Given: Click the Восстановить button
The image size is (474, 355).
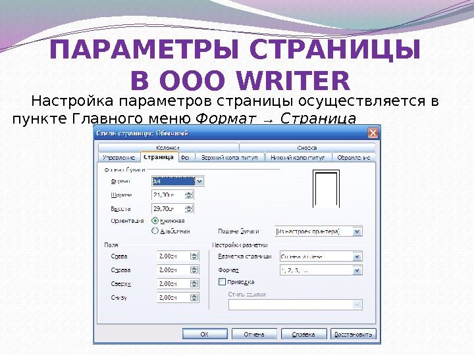Looking at the screenshot, I should (354, 334).
